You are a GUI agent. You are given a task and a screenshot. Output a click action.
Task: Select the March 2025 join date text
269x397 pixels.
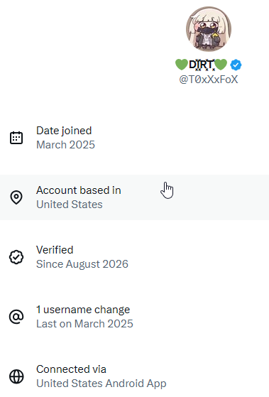[x=65, y=145]
